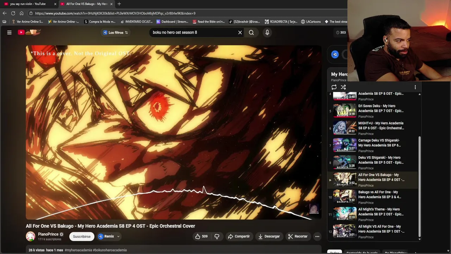Play 'Bakugo vs All For One' playlist item

click(373, 197)
